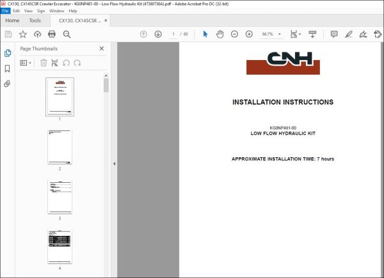
Task: Select page 2 thumbnail
Action: coord(60,147)
